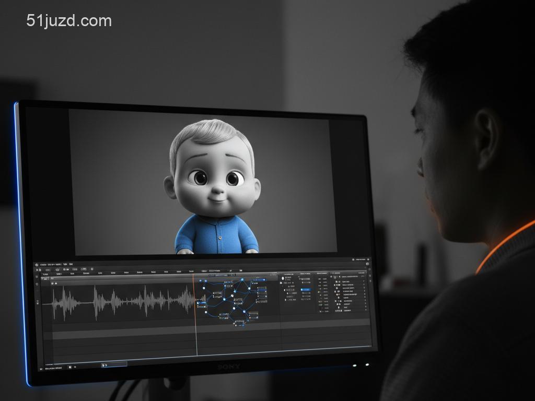535x401 pixels.
Task: Click the highlighted blue field in the properties panel
Action: click(x=306, y=289)
